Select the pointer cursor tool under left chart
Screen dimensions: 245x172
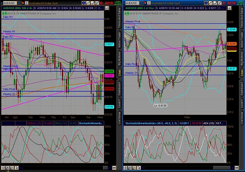pos(16,168)
